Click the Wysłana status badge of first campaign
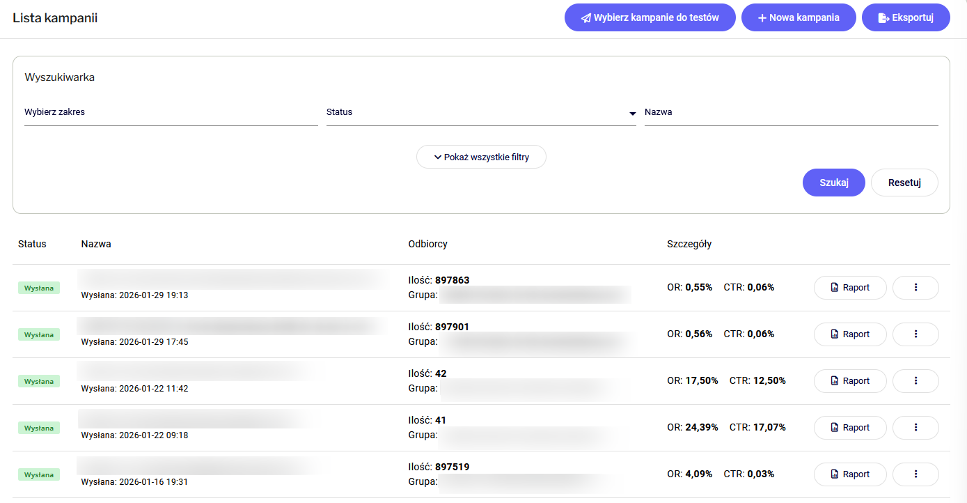 pyautogui.click(x=39, y=288)
